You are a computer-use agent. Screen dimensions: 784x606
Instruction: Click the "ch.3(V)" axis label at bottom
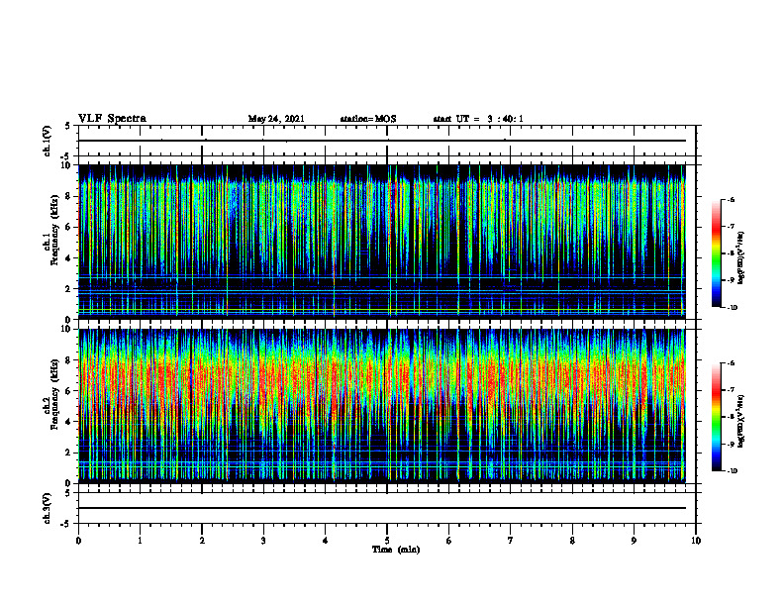click(47, 508)
